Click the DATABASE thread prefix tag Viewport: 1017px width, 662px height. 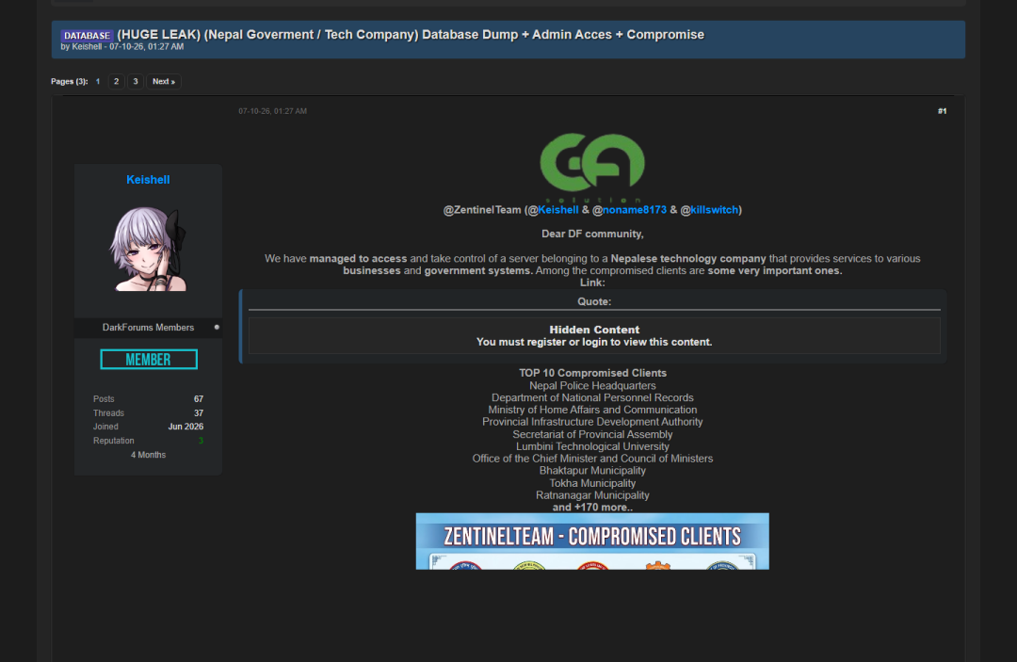coord(87,36)
